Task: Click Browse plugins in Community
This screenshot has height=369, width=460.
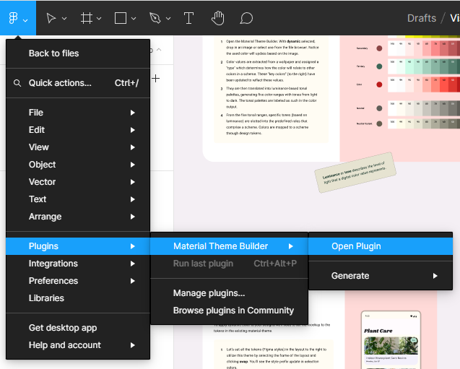Action: click(229, 311)
